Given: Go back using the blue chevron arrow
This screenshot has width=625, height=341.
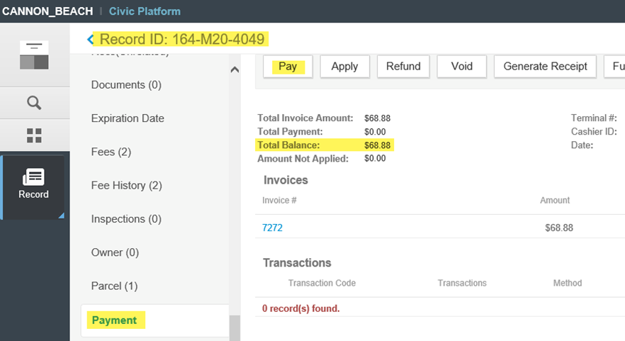Looking at the screenshot, I should [x=89, y=40].
